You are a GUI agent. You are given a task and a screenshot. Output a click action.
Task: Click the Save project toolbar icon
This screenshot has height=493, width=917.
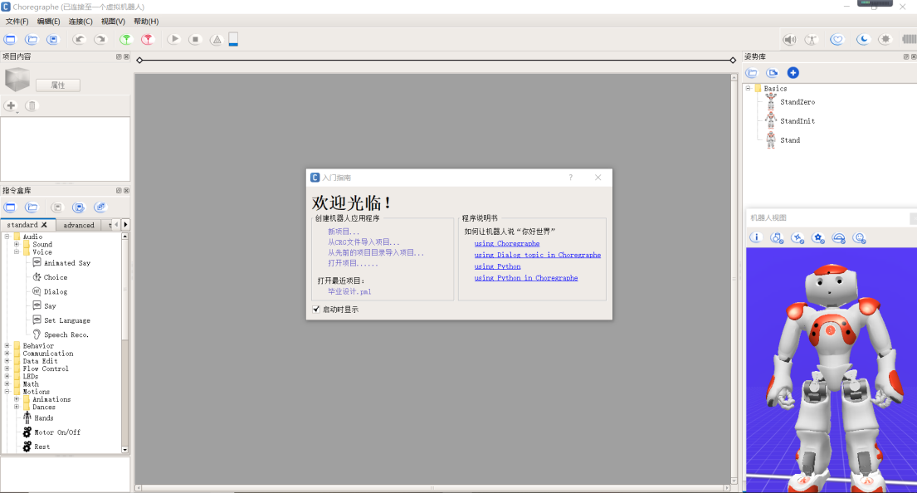click(x=52, y=39)
